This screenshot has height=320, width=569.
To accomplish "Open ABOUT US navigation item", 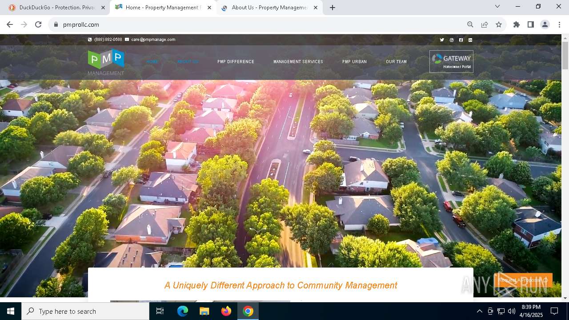I will 188,62.
